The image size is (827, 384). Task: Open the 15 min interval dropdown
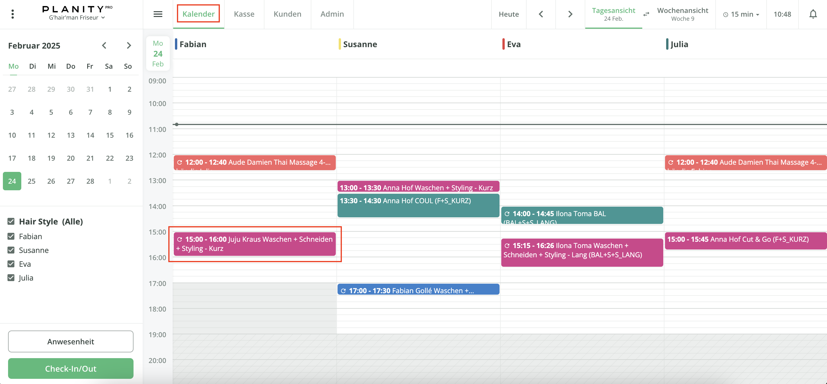pyautogui.click(x=741, y=14)
